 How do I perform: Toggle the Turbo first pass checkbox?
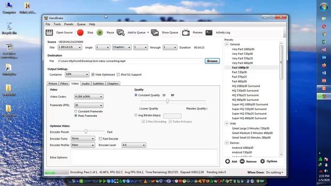coord(170,121)
